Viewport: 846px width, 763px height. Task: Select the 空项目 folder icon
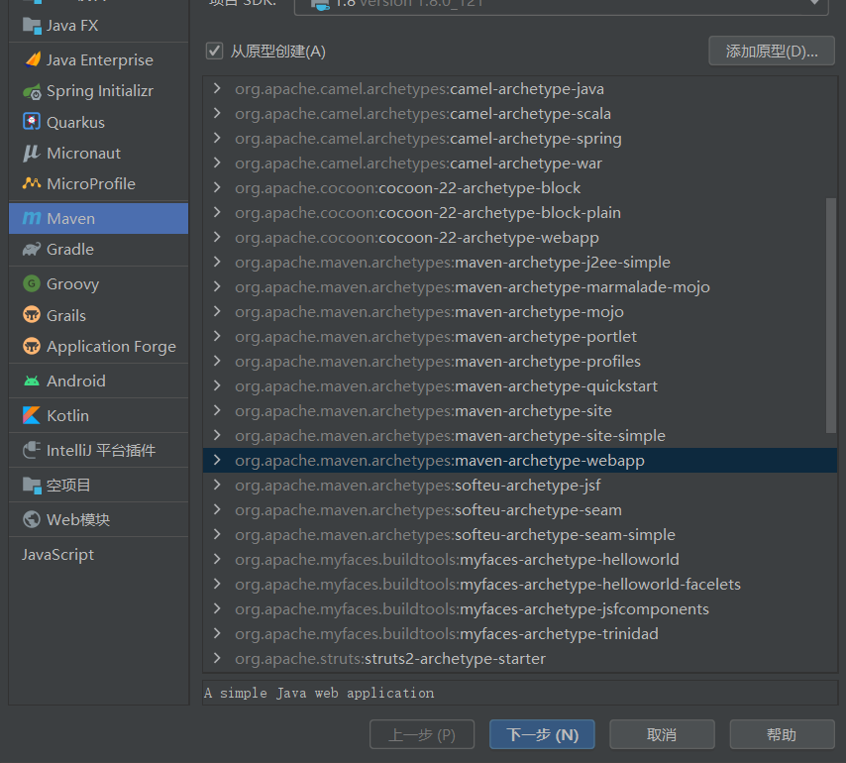32,486
